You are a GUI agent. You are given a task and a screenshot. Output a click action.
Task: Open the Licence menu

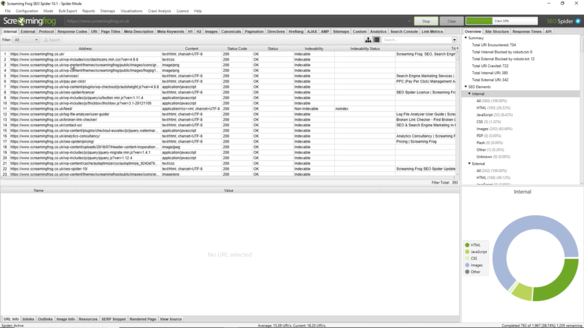(182, 11)
